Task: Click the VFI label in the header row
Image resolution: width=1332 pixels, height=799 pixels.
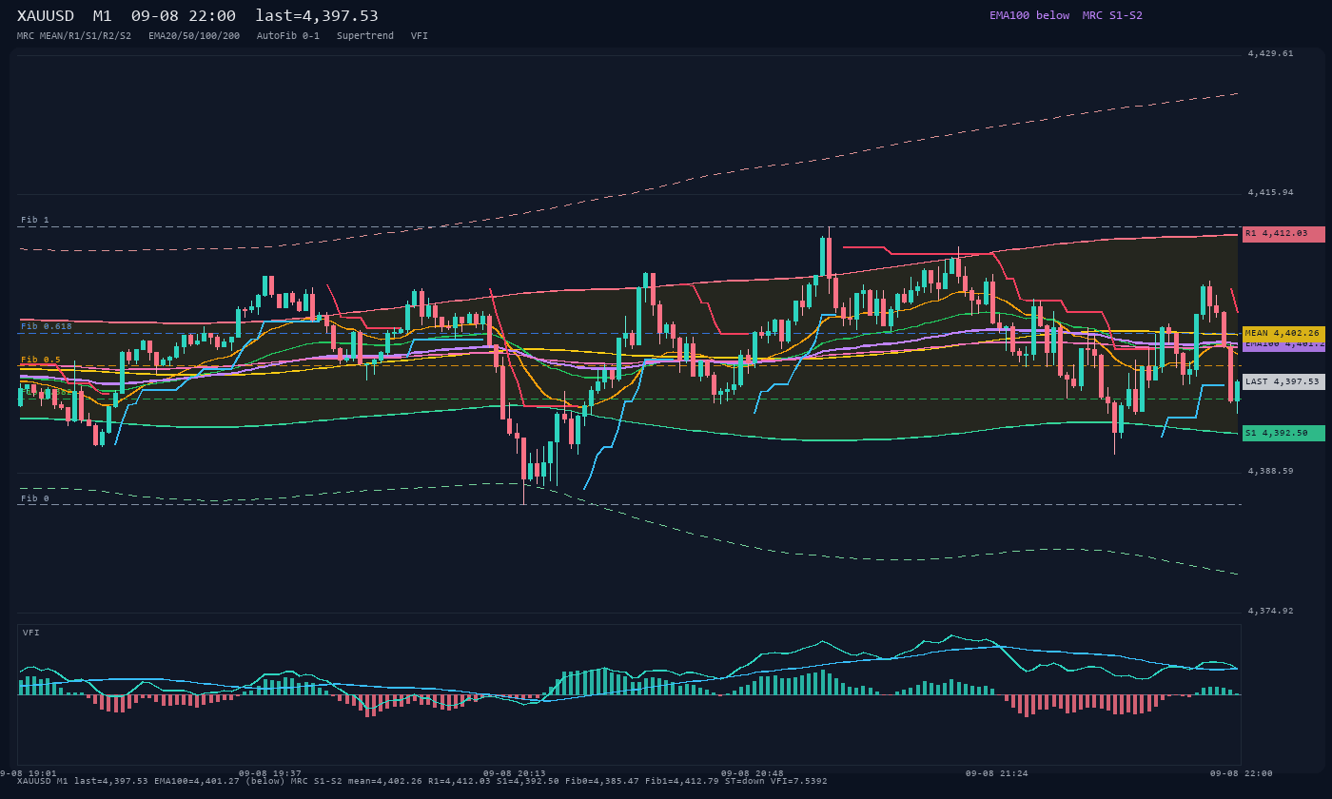Action: 420,35
